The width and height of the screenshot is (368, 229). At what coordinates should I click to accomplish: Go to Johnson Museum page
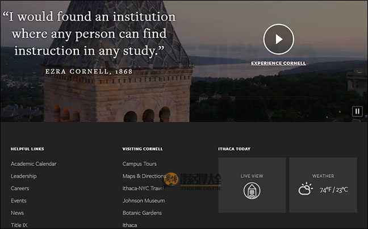click(144, 201)
